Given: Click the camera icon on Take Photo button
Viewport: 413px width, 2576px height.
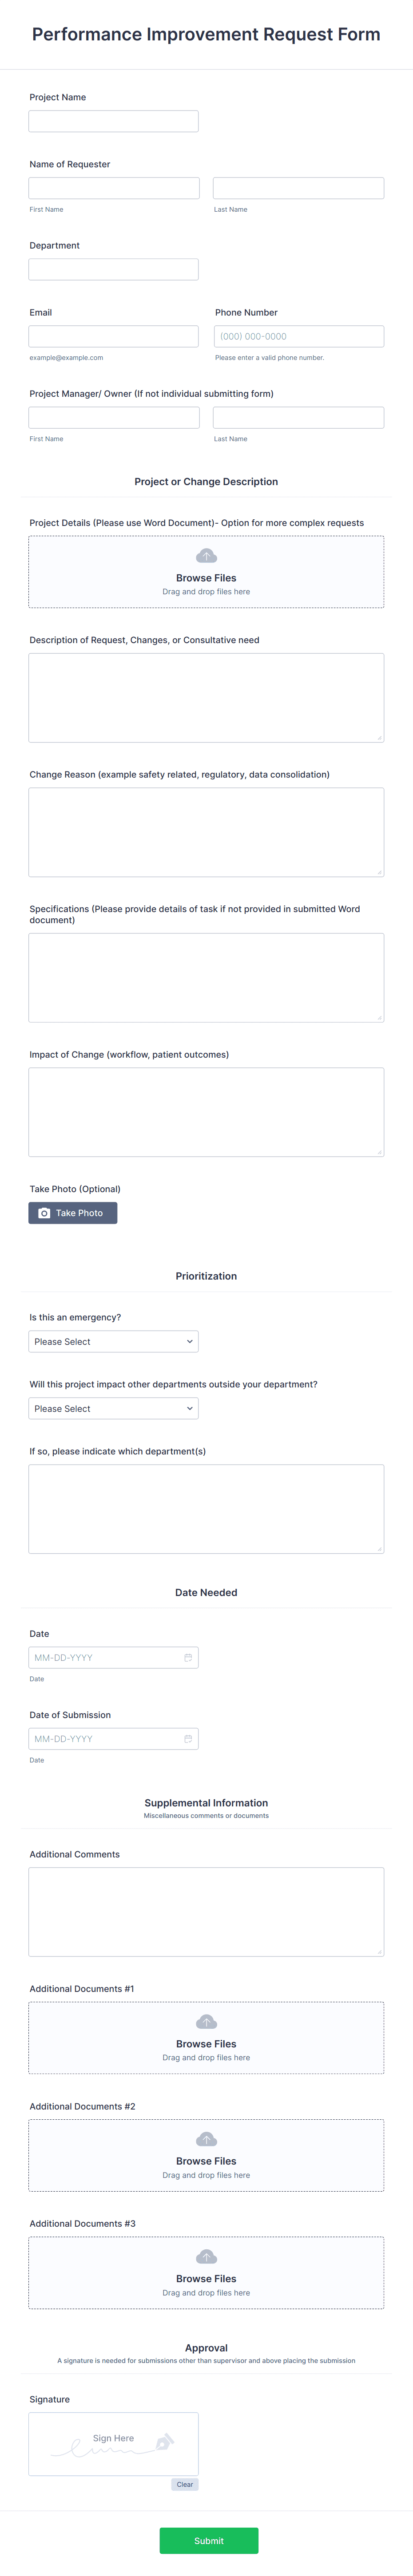Looking at the screenshot, I should [x=44, y=1212].
